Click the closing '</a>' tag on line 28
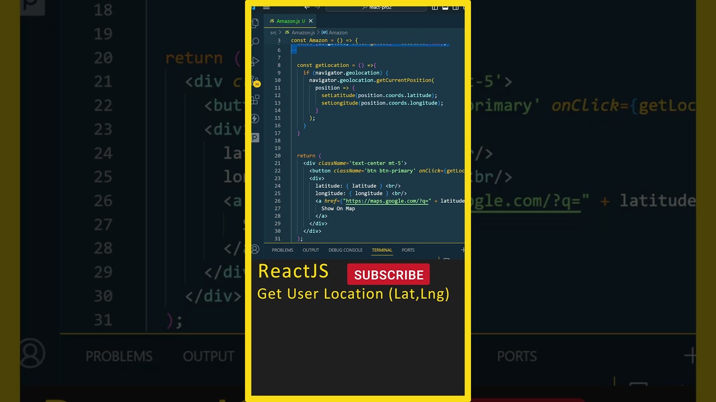 click(321, 216)
